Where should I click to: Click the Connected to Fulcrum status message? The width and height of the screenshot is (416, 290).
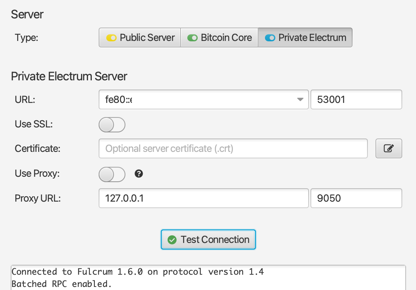click(x=138, y=272)
